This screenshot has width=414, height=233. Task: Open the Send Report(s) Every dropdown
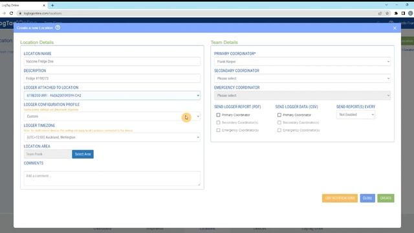point(355,115)
